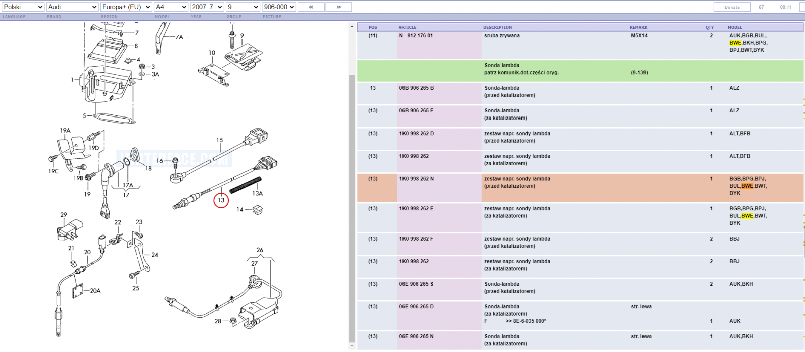Select circled part number 13 in diagram
This screenshot has width=805, height=352.
point(221,200)
